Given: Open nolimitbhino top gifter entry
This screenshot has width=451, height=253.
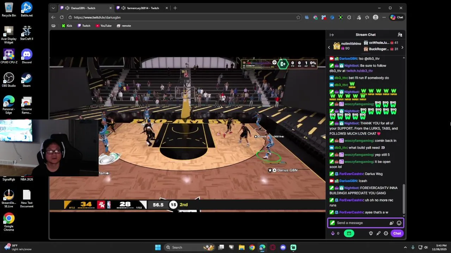Looking at the screenshot, I should point(347,46).
